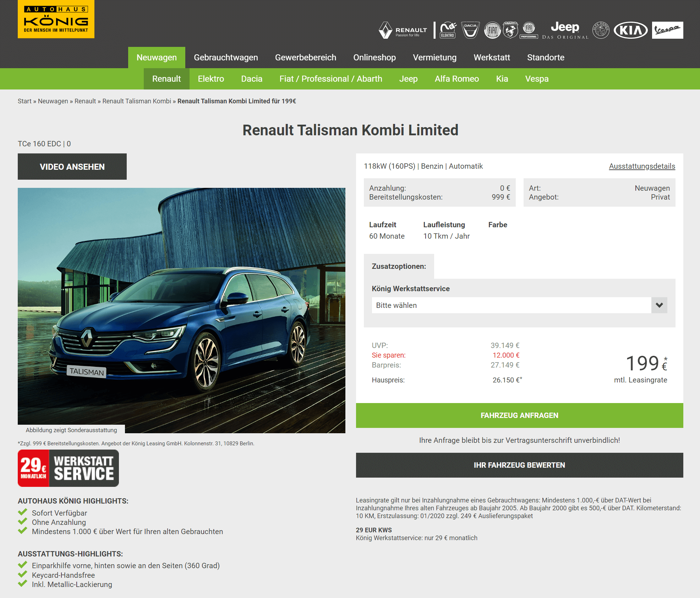Screen dimensions: 700x598
Task: Select the Alfa Romeo submenu item
Action: 457,79
